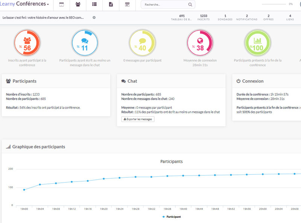Click the search magnifier icon
The height and width of the screenshot is (223, 301).
coord(190,5)
